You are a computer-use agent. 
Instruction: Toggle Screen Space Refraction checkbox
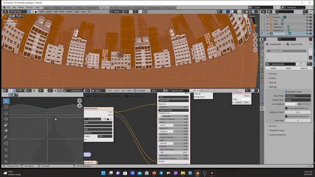click(x=286, y=108)
